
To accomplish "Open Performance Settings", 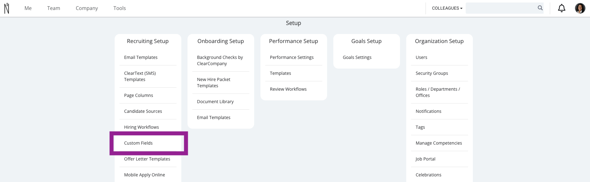I will [x=292, y=57].
